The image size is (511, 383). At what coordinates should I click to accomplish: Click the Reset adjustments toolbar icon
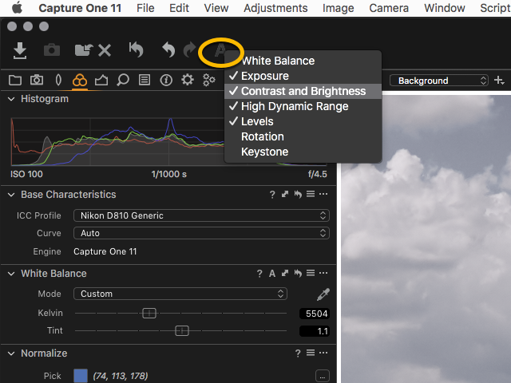tap(137, 50)
